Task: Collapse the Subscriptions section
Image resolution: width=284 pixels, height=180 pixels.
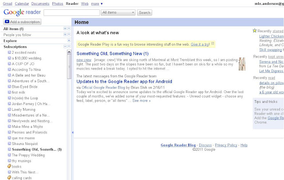Action: tap(65, 47)
